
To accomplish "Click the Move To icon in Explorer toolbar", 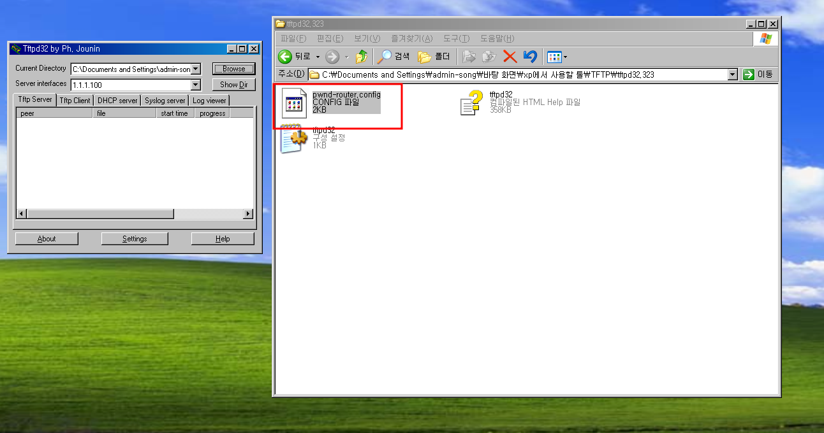I will 469,57.
